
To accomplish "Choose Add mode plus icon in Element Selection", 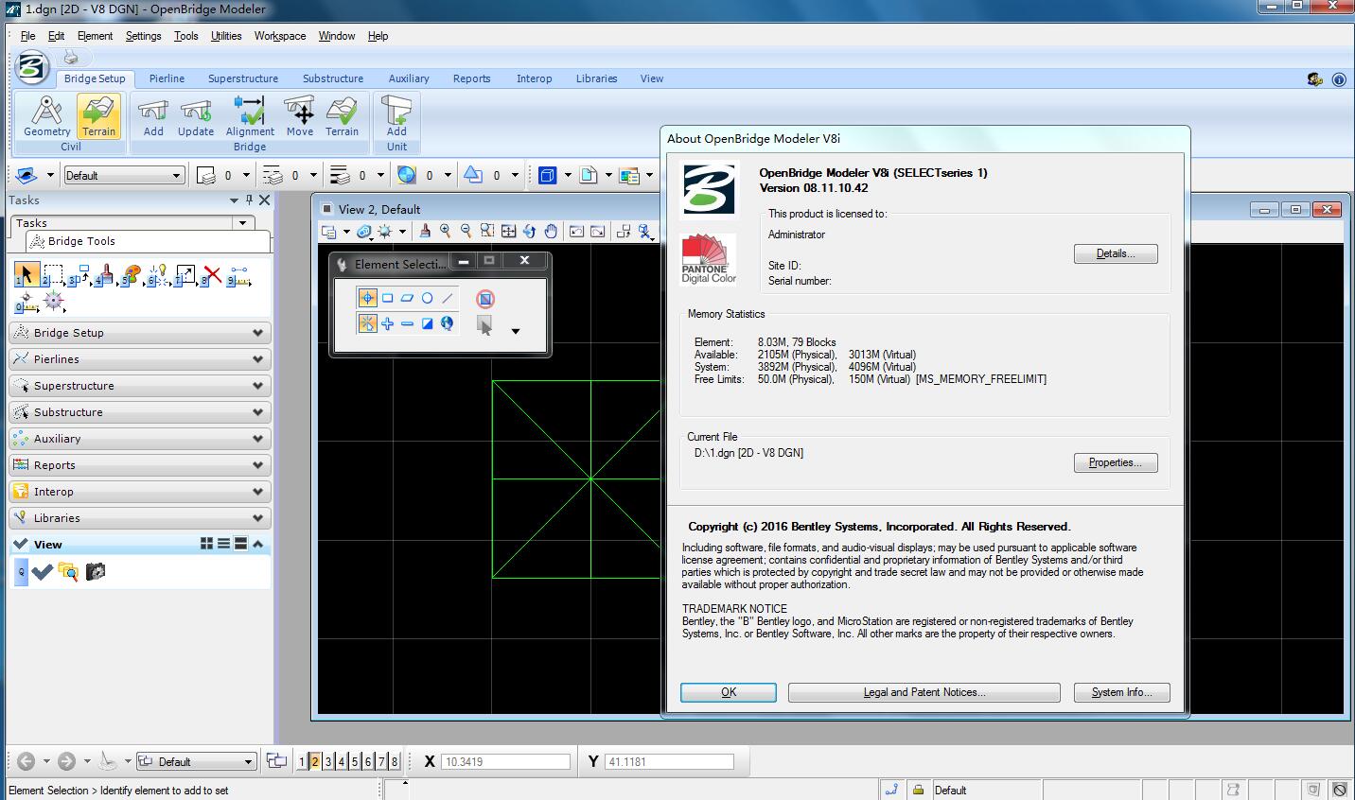I will tap(387, 323).
